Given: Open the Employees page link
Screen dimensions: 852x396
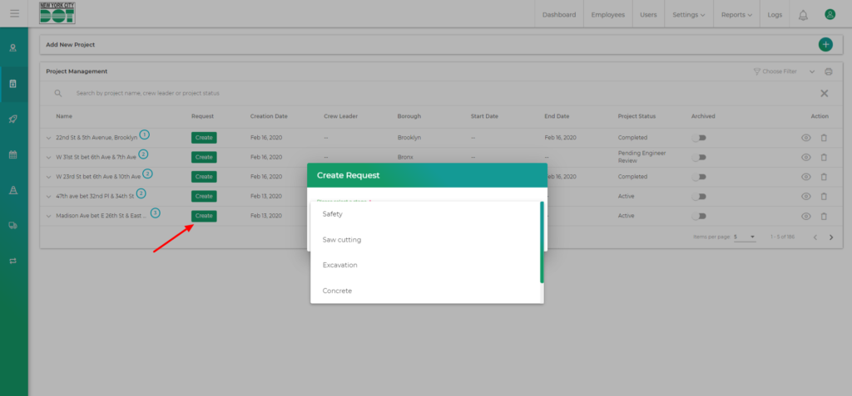Looking at the screenshot, I should 608,15.
